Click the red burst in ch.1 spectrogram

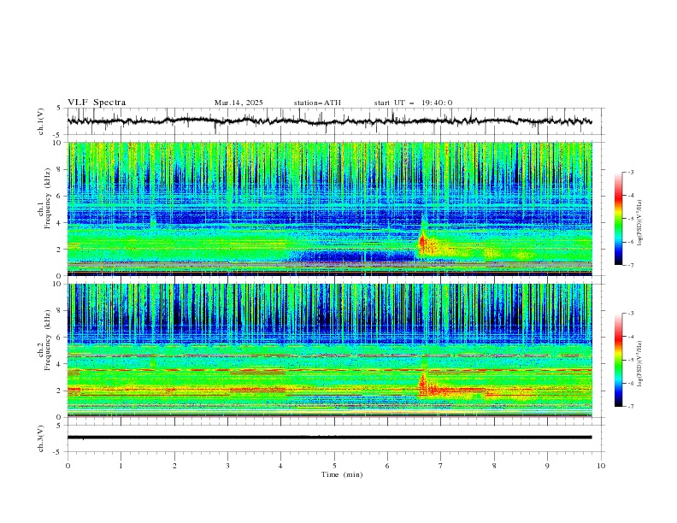[422, 244]
